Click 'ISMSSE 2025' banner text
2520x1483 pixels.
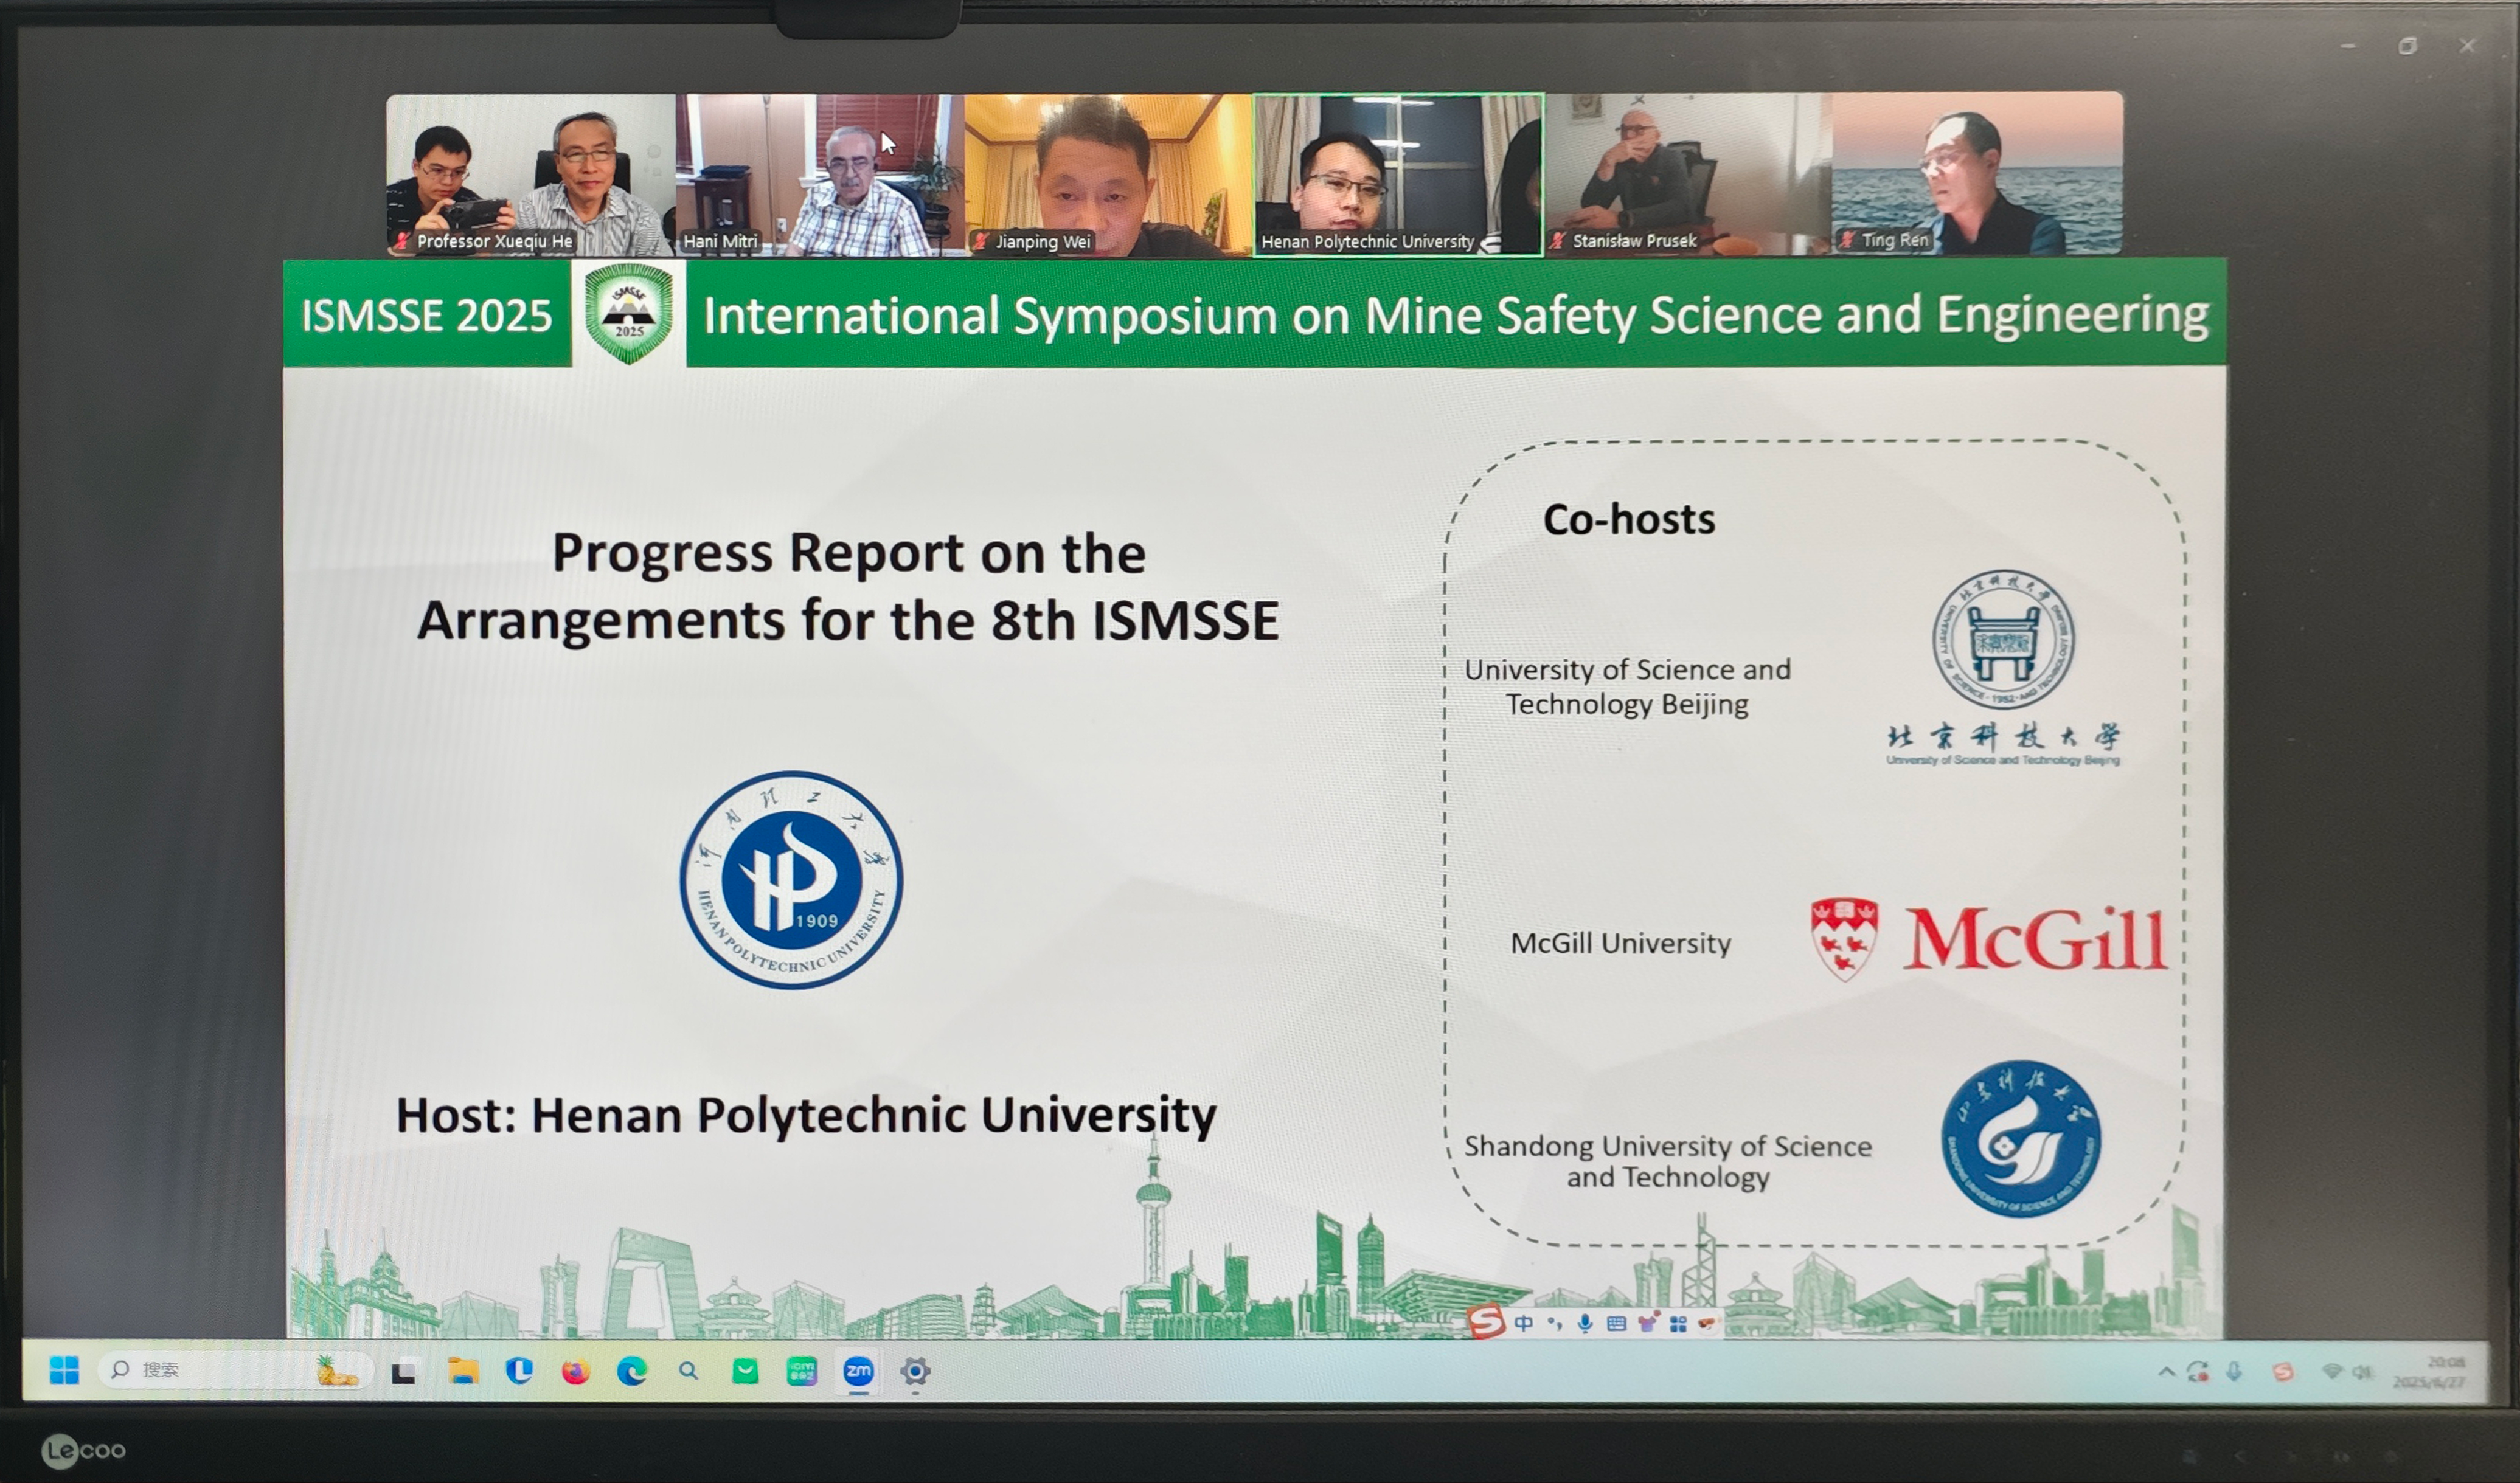click(x=427, y=316)
